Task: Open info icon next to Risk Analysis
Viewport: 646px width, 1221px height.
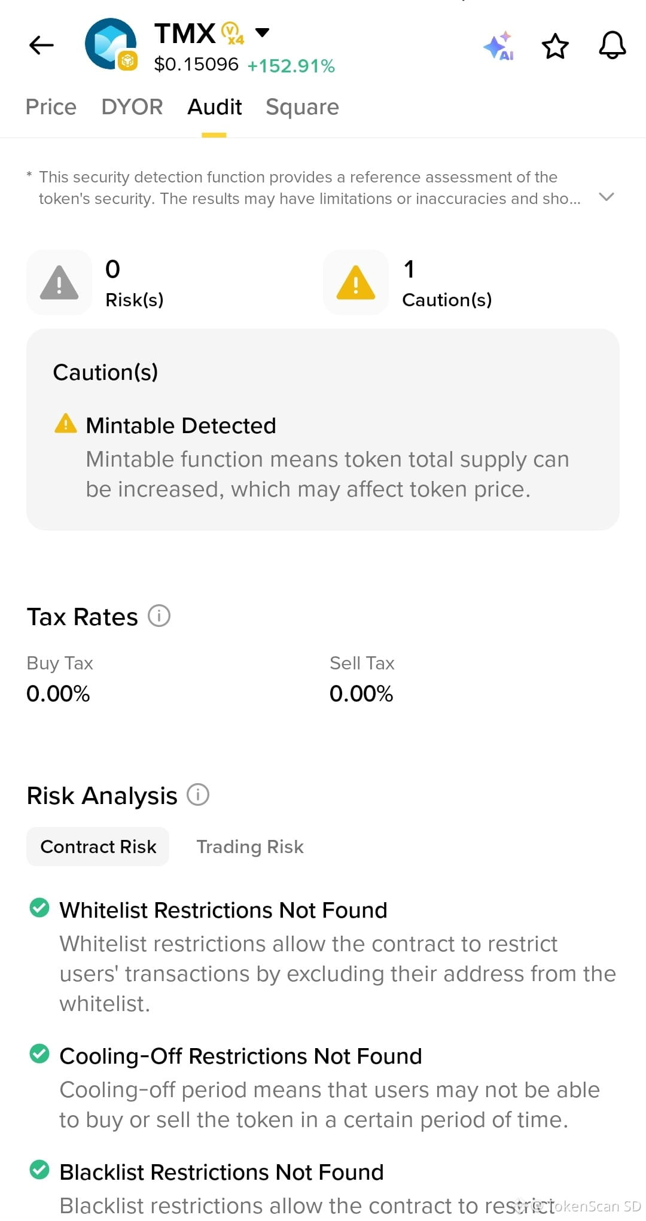Action: click(x=198, y=794)
